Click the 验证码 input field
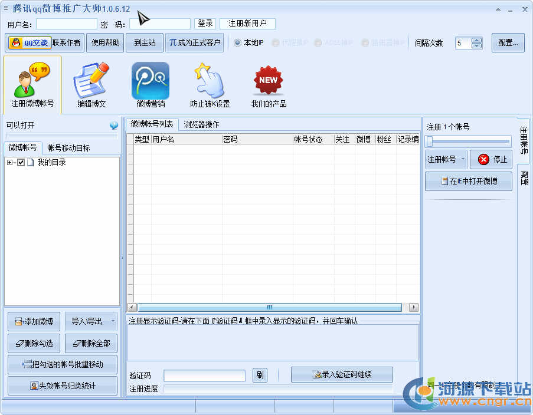The width and height of the screenshot is (533, 415). [204, 376]
